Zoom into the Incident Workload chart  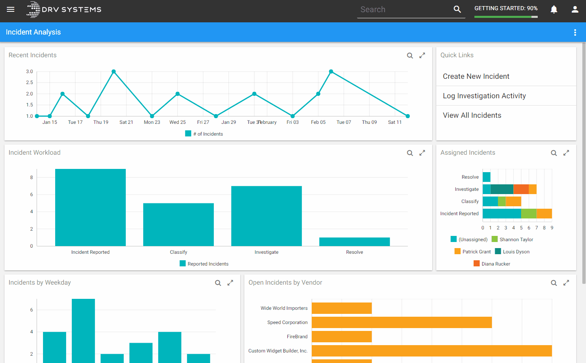coord(410,153)
